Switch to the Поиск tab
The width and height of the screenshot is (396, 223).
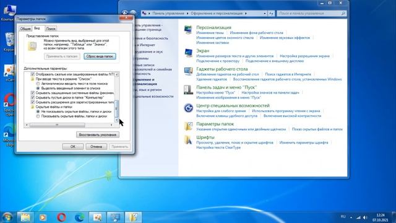tap(51, 28)
